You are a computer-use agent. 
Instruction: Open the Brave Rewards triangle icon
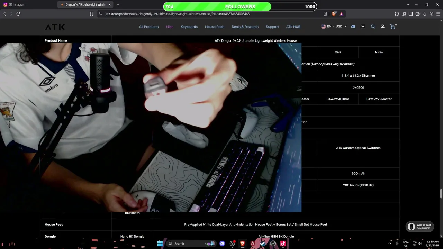(341, 14)
